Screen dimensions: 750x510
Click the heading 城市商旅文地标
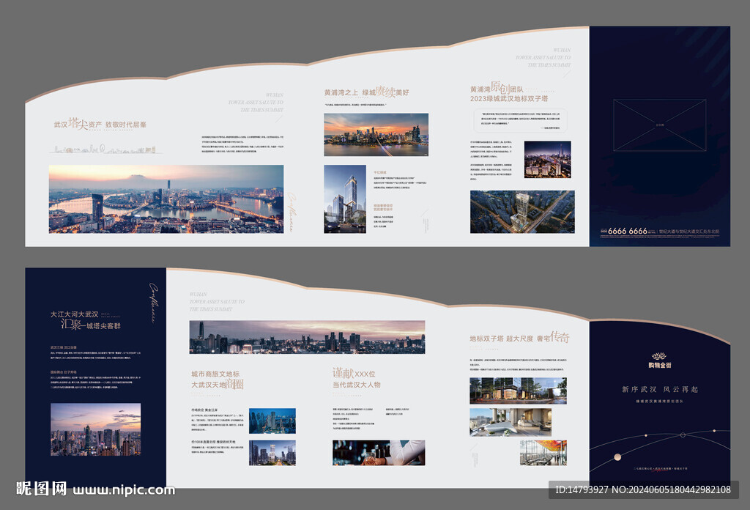(x=215, y=374)
